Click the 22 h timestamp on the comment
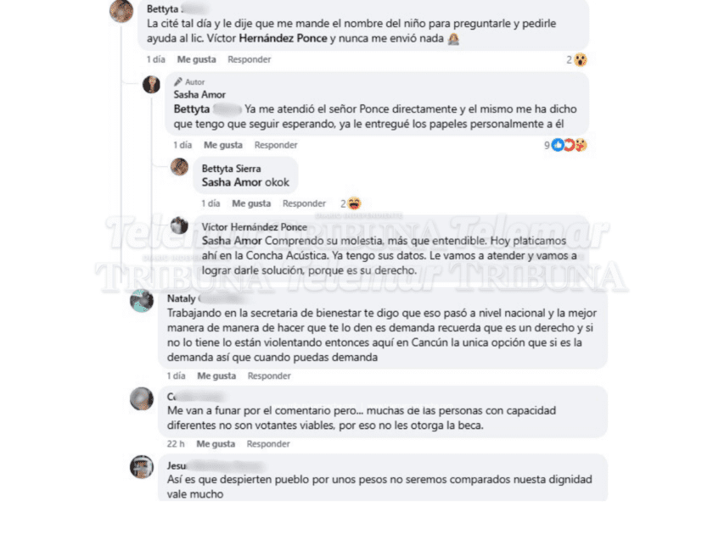The height and width of the screenshot is (534, 713). click(176, 443)
